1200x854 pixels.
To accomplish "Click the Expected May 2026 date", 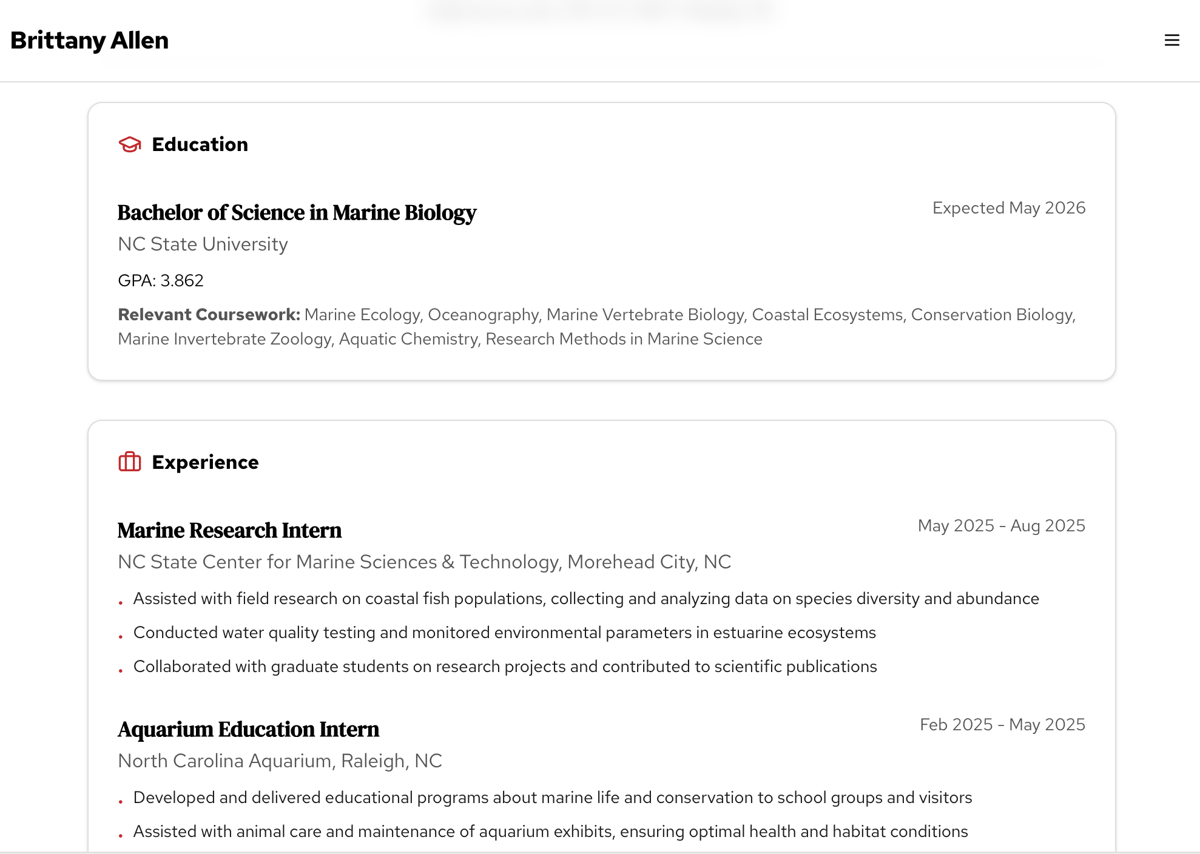I will pyautogui.click(x=1009, y=207).
